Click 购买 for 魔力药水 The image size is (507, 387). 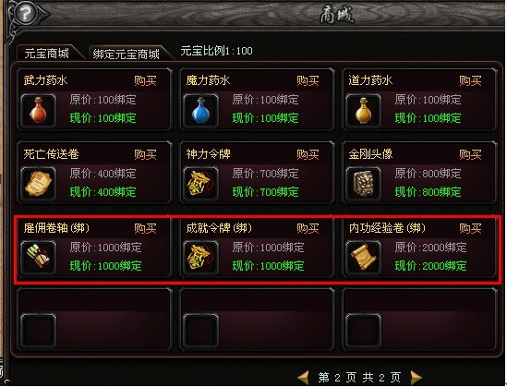[308, 80]
